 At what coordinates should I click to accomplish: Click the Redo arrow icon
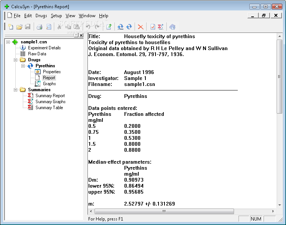click(97, 27)
